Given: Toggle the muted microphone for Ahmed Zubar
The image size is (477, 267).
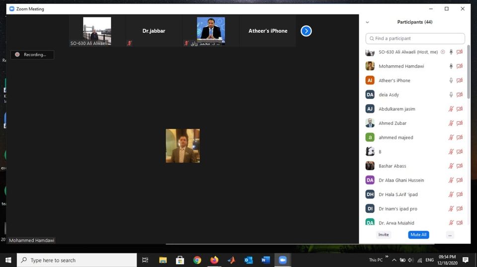Looking at the screenshot, I should coord(451,123).
